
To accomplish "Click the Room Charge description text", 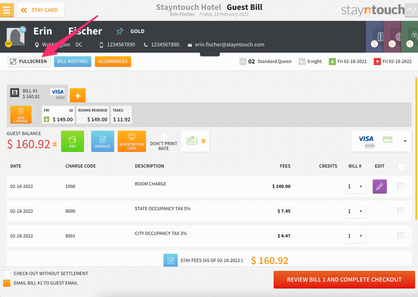I will (150, 184).
